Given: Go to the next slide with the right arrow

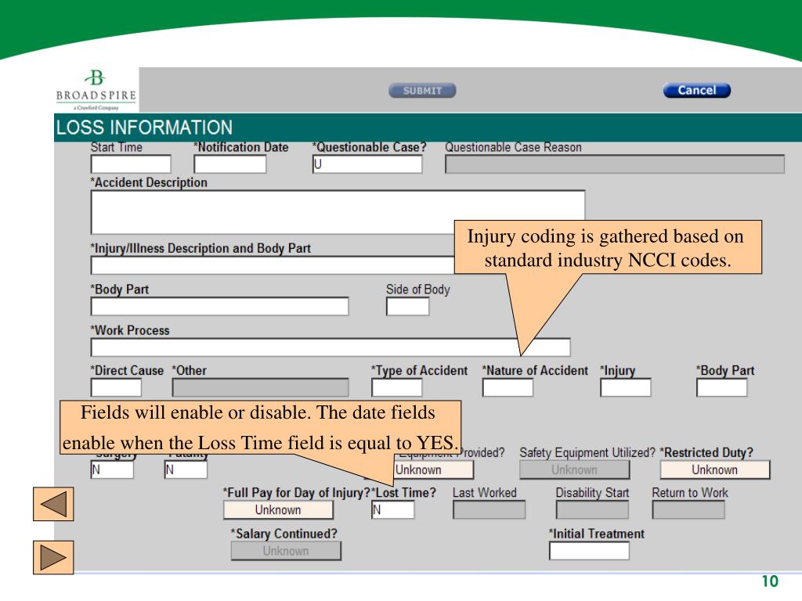Looking at the screenshot, I should [53, 557].
